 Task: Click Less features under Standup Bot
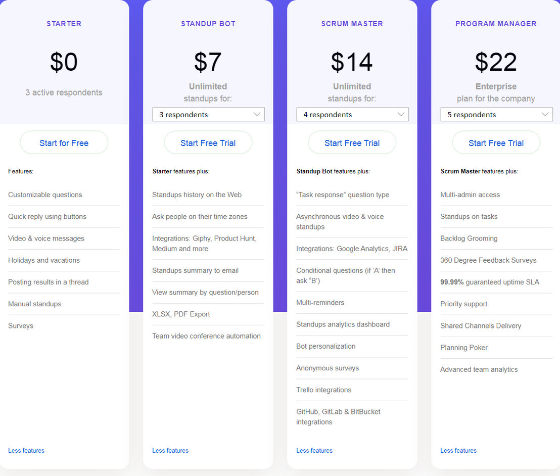tap(170, 451)
